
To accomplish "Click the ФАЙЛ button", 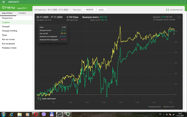I will point(102,10).
